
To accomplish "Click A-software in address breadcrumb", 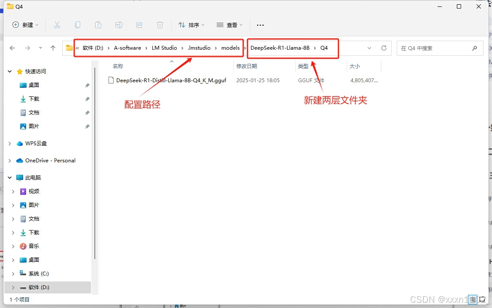I will click(127, 48).
